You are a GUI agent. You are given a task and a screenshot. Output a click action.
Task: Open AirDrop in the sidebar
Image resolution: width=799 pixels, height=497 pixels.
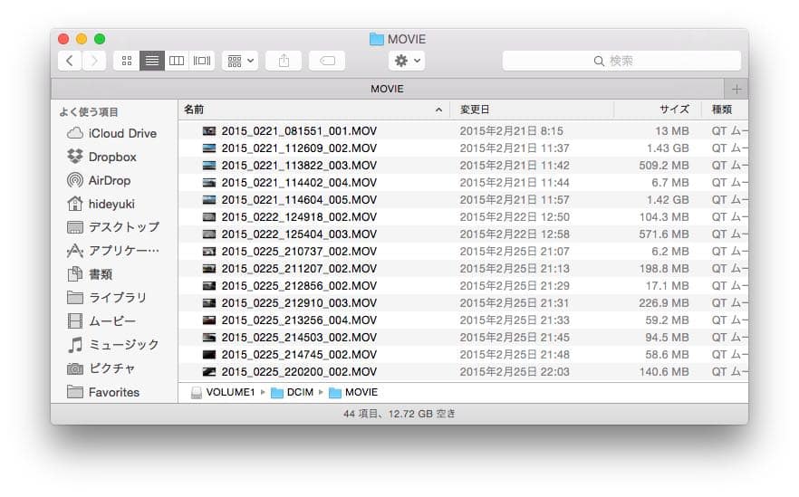pyautogui.click(x=109, y=180)
